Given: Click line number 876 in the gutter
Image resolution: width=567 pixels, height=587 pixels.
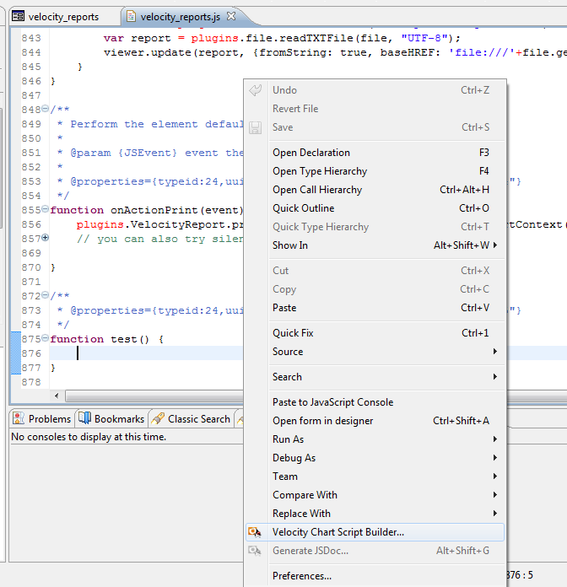Looking at the screenshot, I should 31,353.
